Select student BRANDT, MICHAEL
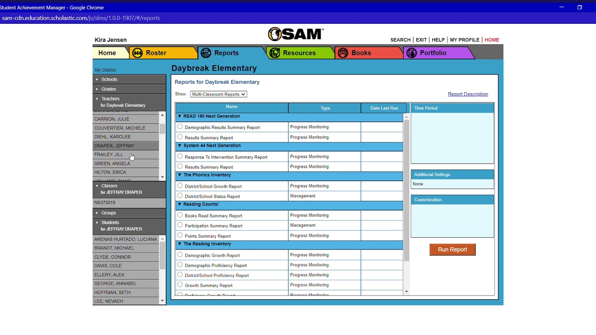This screenshot has width=596, height=335. click(126, 248)
